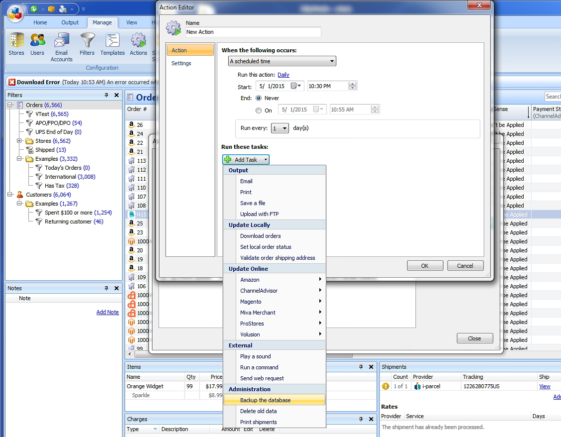Click the Customers person icon in tree
Image resolution: width=561 pixels, height=437 pixels.
[x=20, y=195]
